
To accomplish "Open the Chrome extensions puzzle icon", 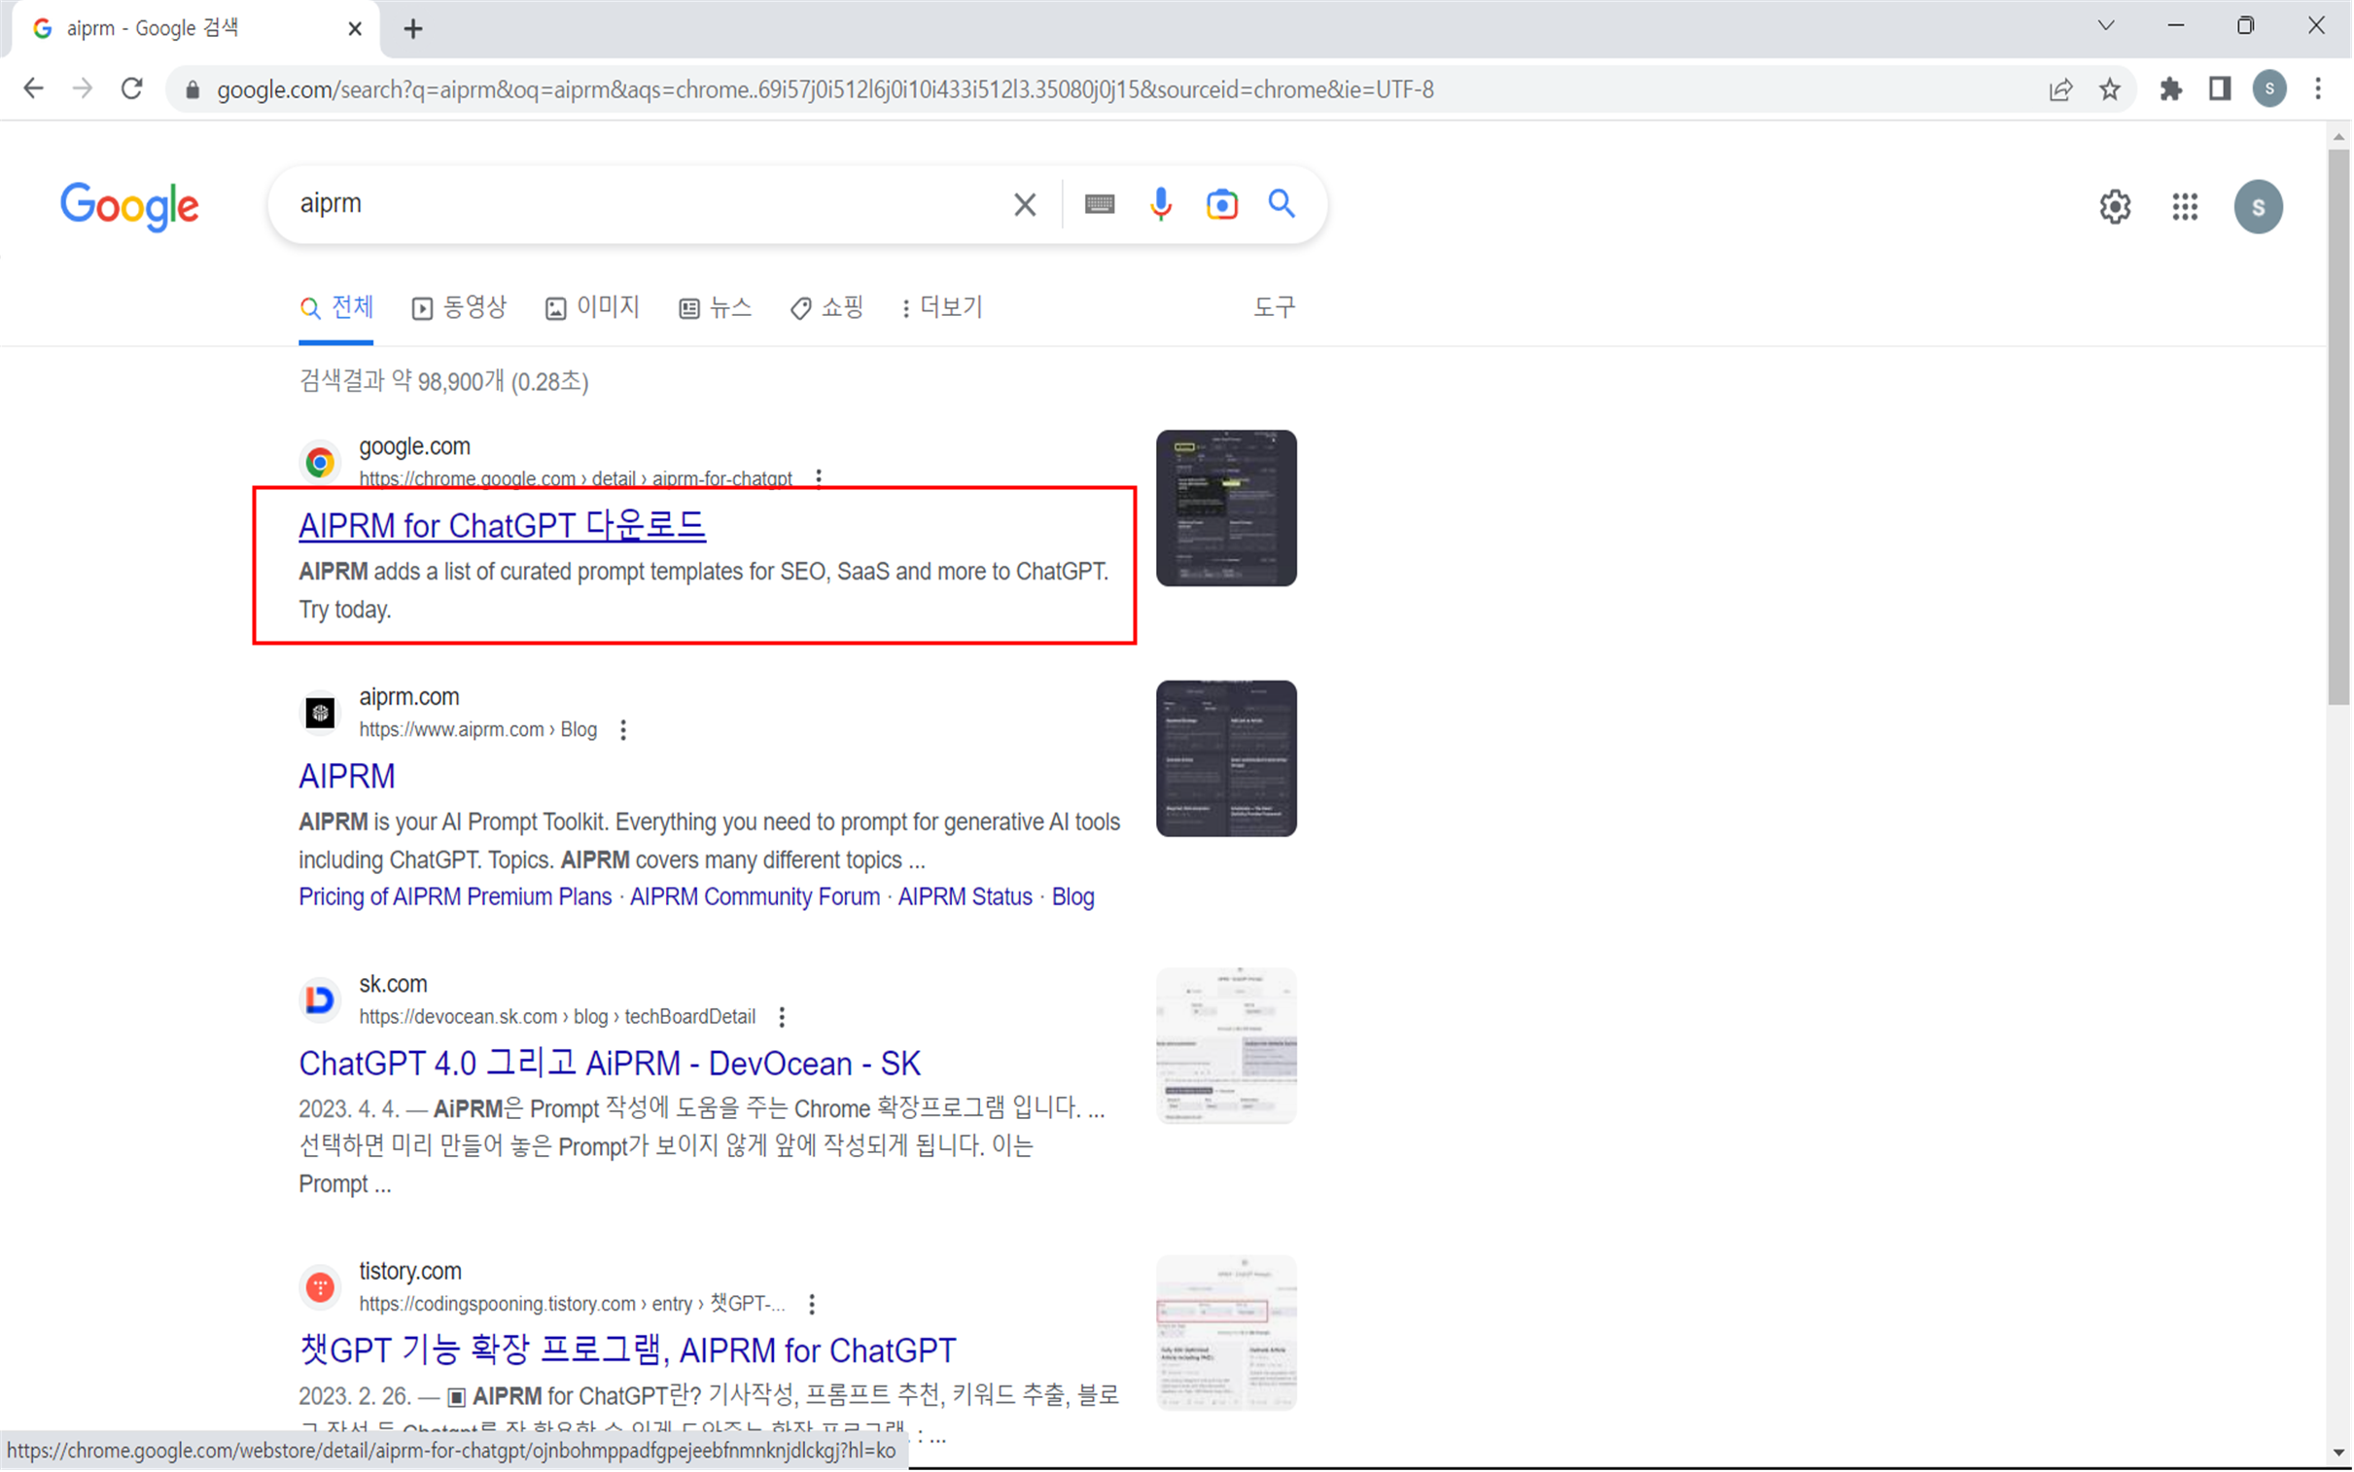I will 2171,89.
